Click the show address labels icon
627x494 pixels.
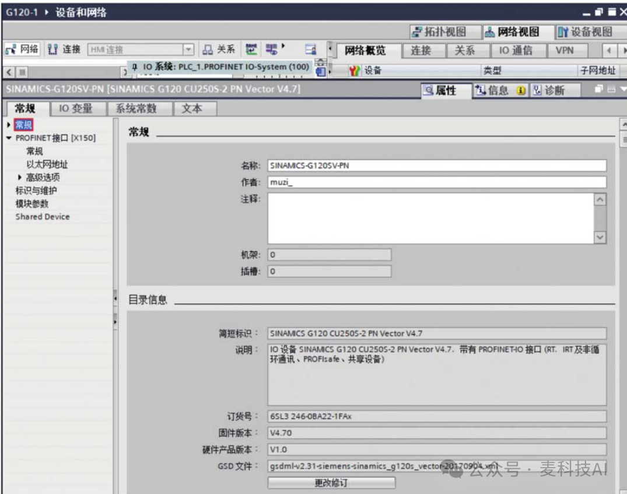pos(251,49)
